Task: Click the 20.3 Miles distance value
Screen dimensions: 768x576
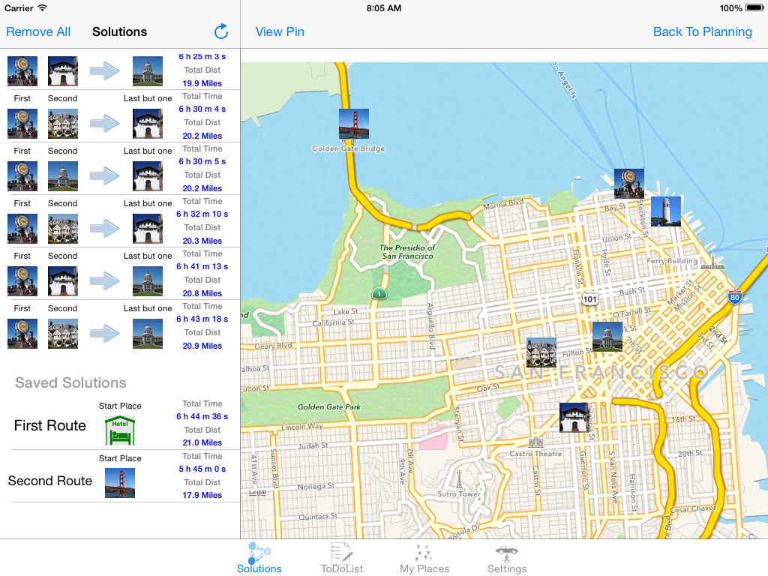Action: pyautogui.click(x=202, y=241)
